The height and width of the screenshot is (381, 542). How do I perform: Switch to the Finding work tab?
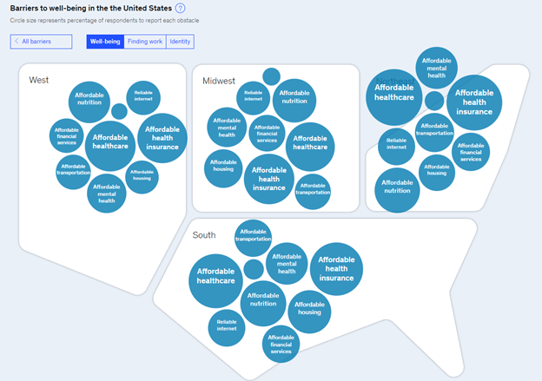144,42
